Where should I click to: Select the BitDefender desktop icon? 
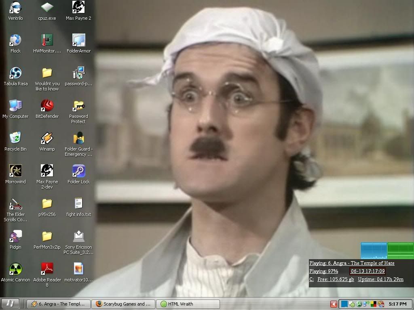47,106
